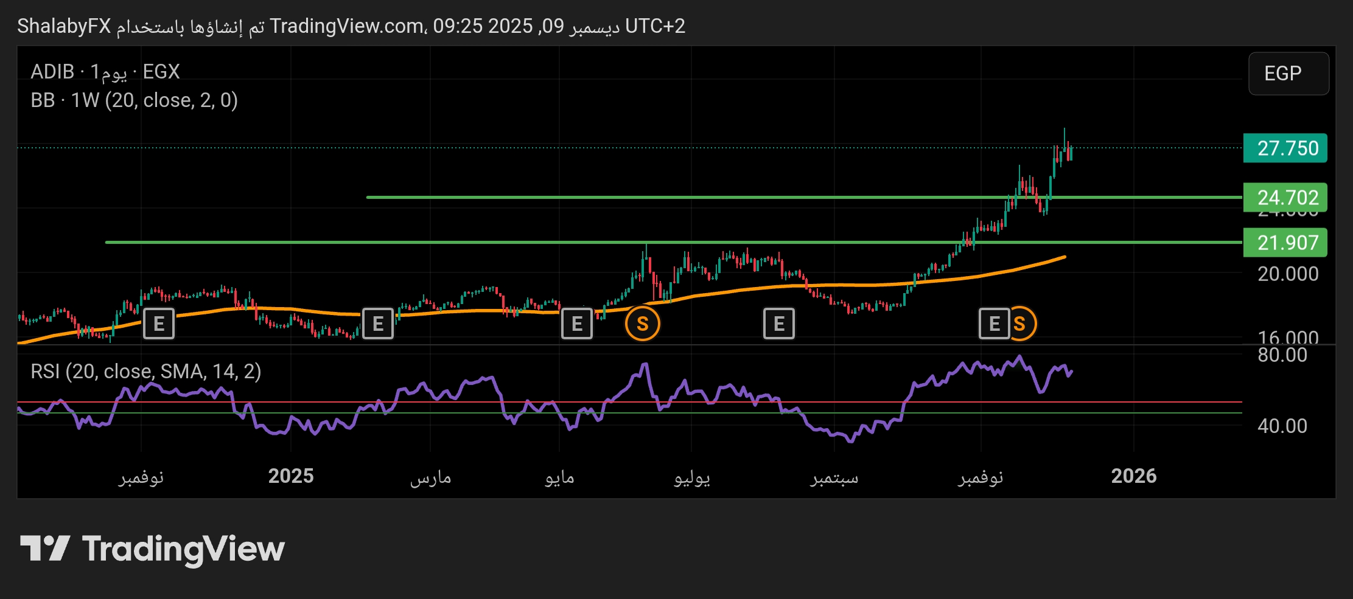Select the RSI indicator legend label
This screenshot has width=1353, height=599.
[145, 371]
